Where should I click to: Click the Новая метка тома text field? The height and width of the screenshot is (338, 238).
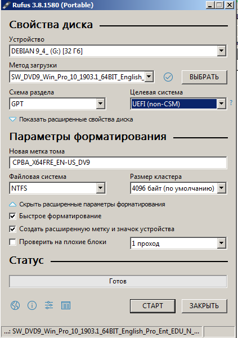coord(118,163)
